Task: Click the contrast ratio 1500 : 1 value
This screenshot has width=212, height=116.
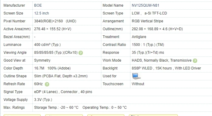Action: pyautogui.click(x=148, y=45)
